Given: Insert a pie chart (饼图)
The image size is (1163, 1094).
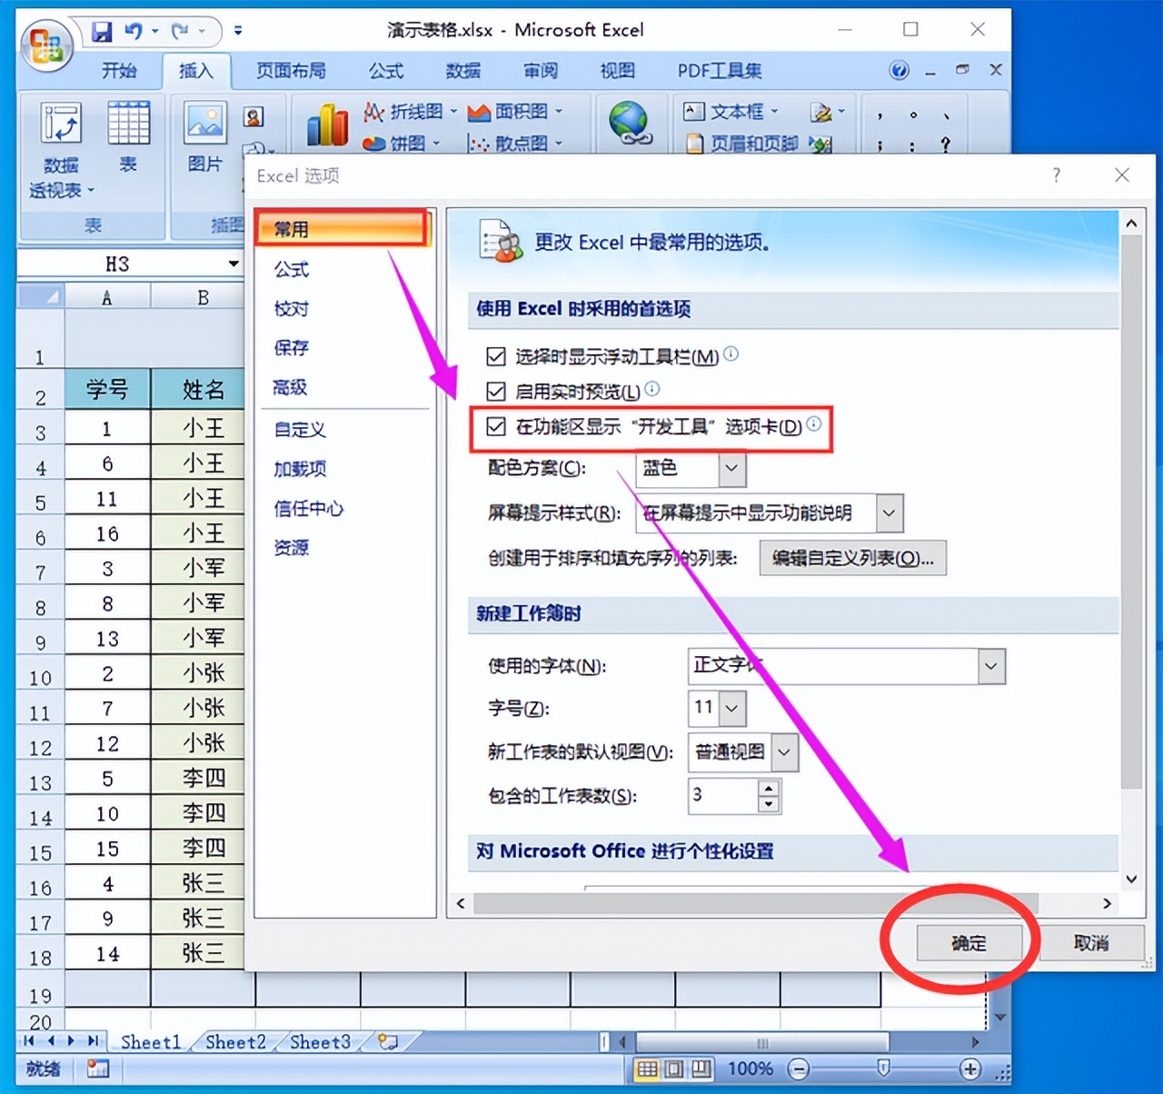Looking at the screenshot, I should tap(401, 144).
